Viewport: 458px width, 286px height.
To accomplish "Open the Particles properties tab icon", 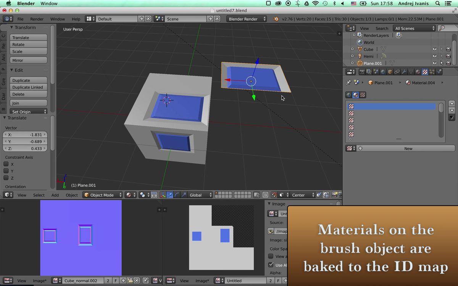I will (432, 72).
